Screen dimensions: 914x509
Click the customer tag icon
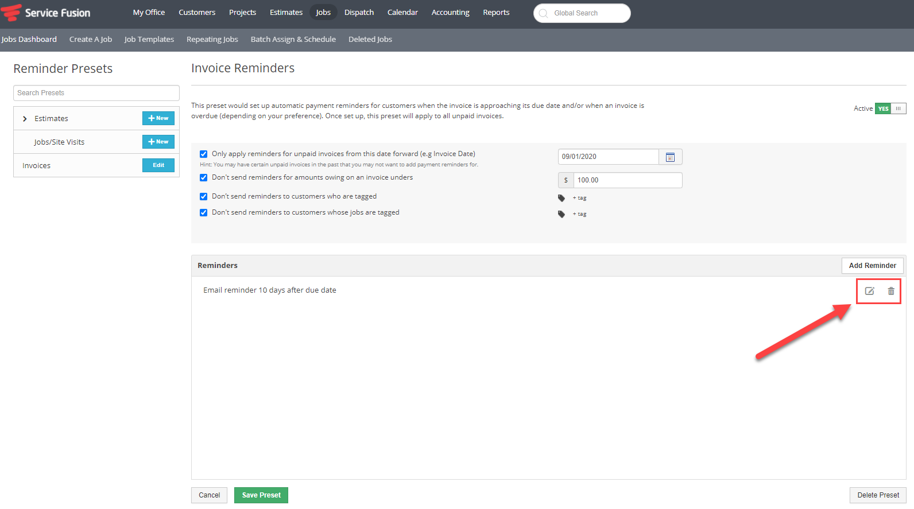561,198
